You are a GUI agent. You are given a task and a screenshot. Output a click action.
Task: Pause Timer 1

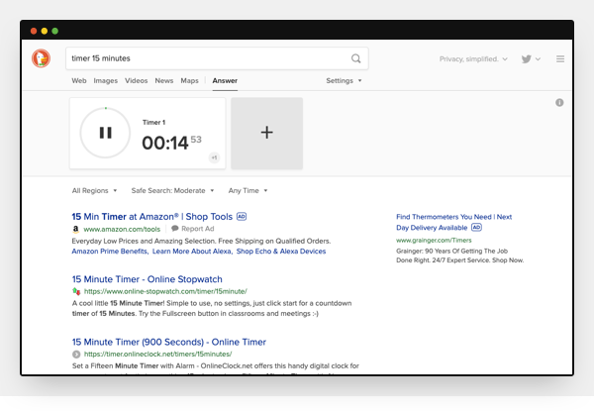(x=105, y=133)
